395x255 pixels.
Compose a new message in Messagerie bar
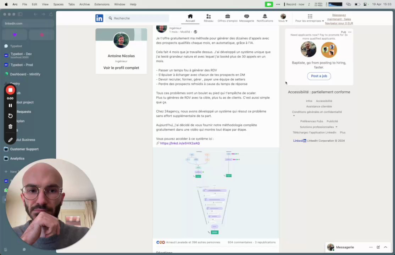pos(378,247)
